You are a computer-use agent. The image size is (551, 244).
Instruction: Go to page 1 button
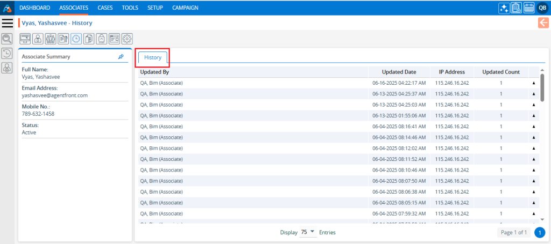[x=539, y=232]
